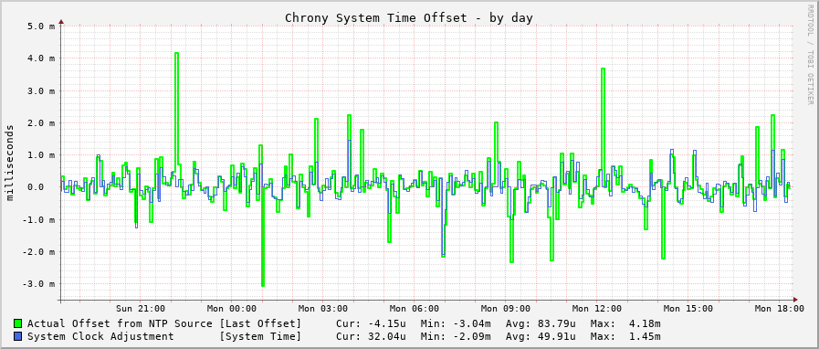This screenshot has width=819, height=349.
Task: Click the "Max: 4.18m" value
Action: pos(625,323)
